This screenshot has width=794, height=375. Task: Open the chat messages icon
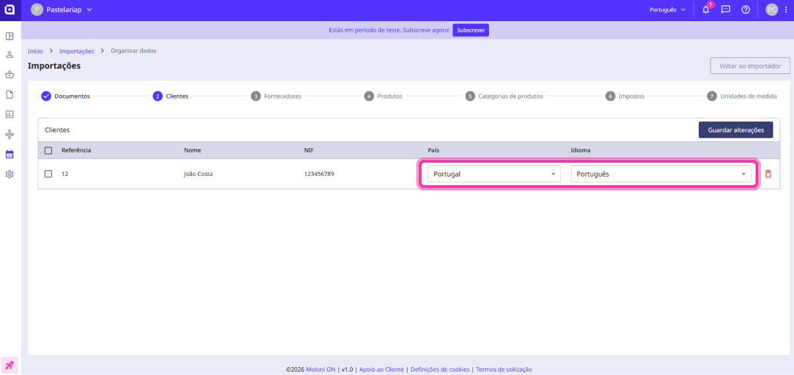(725, 10)
